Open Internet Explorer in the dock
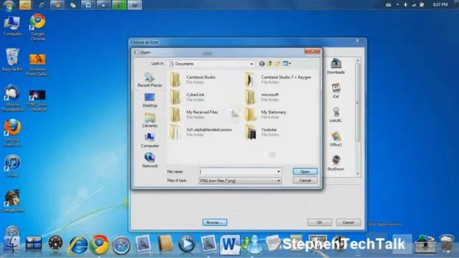 click(x=77, y=244)
